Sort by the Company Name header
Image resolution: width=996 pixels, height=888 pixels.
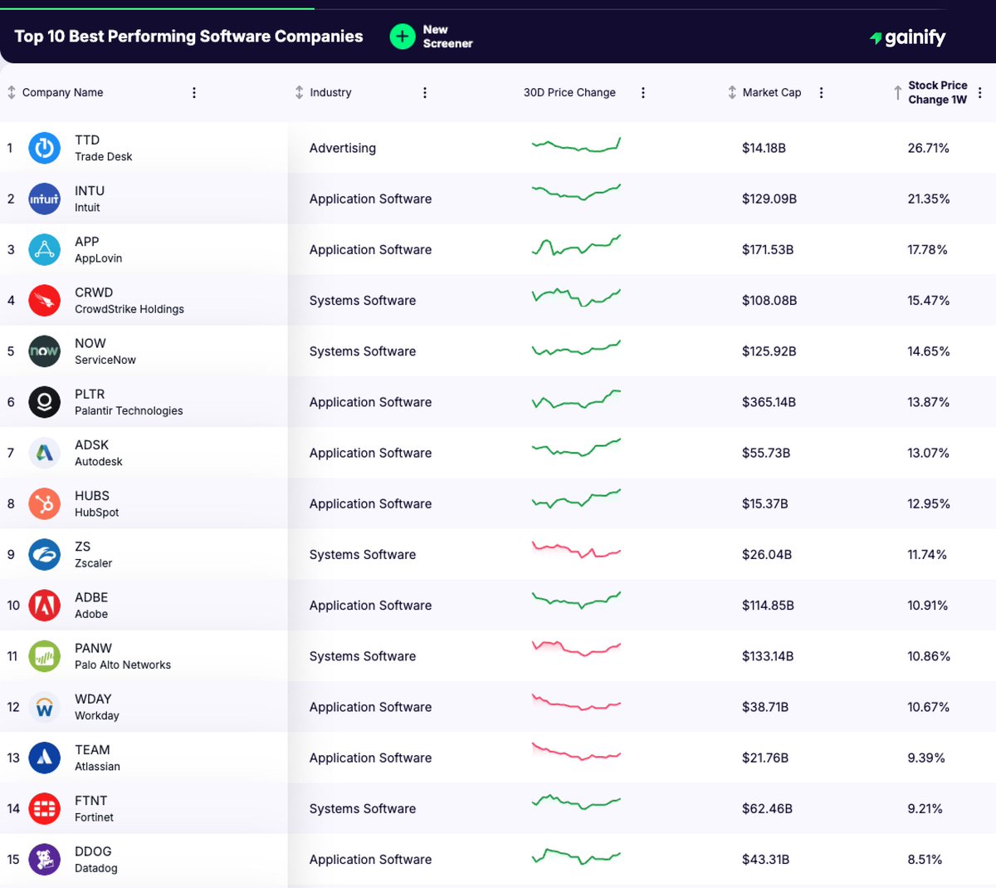click(x=63, y=92)
